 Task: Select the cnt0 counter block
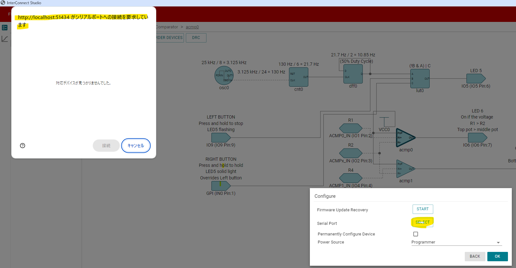[x=299, y=77]
